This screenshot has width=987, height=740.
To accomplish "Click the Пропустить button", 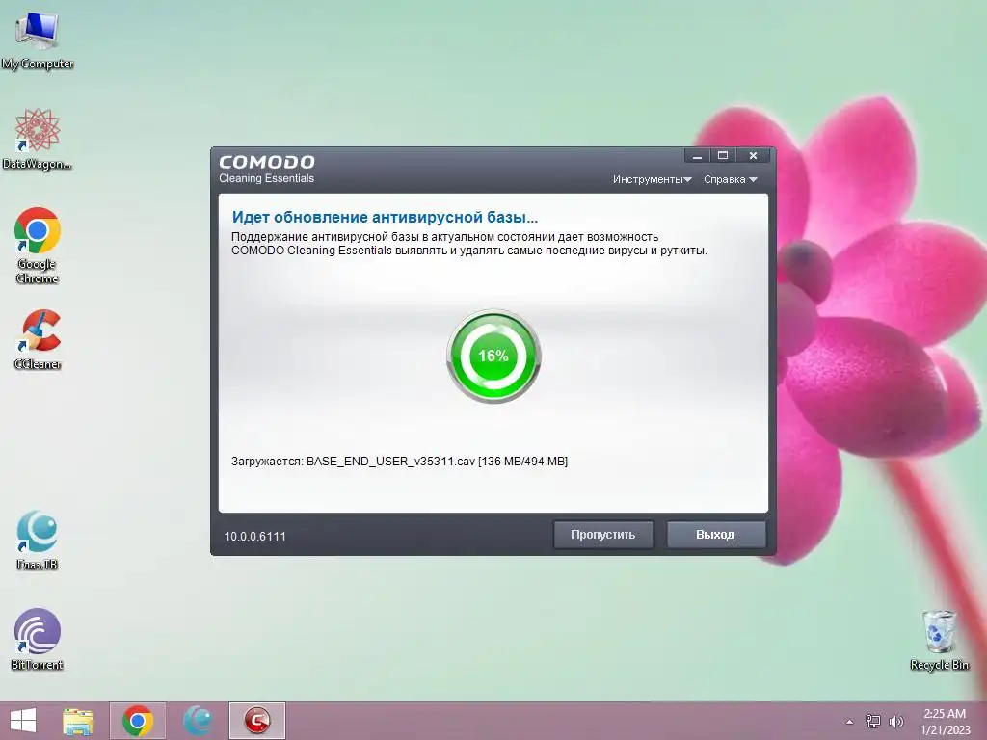I will [603, 535].
